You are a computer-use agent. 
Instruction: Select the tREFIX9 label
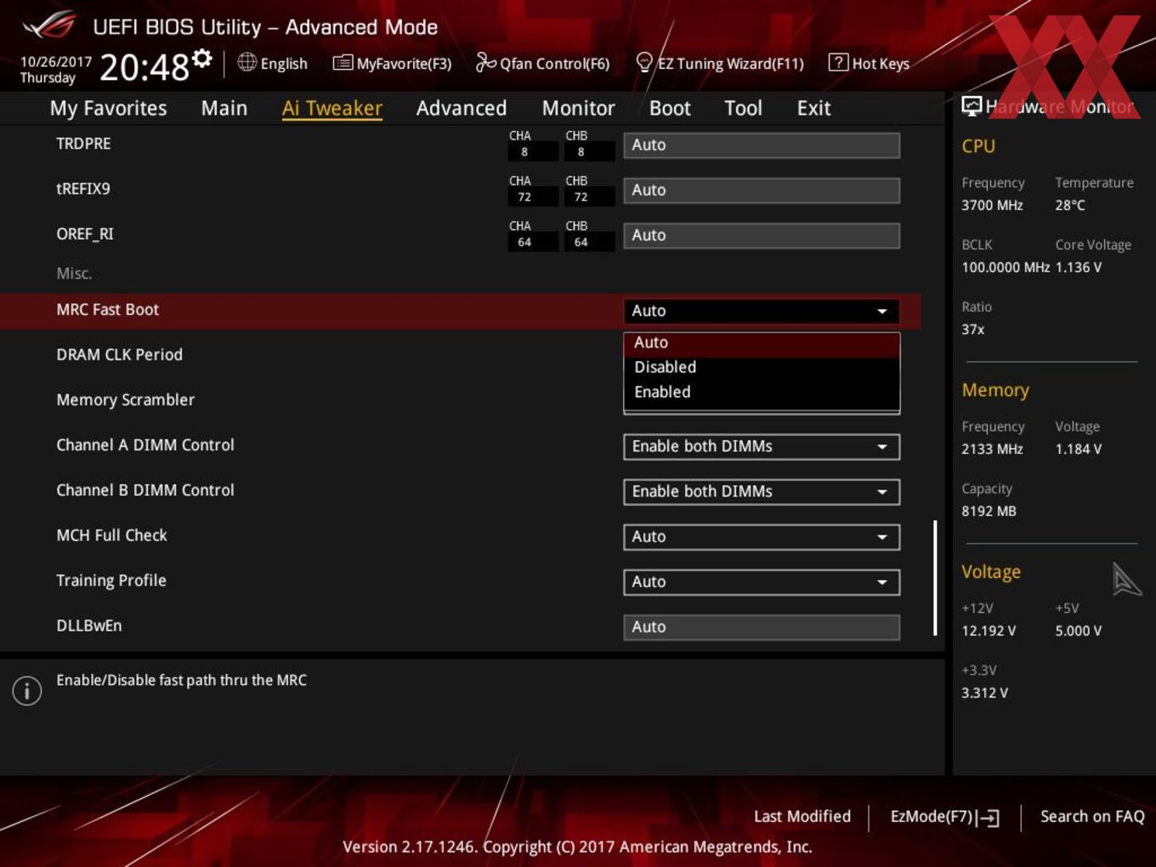(x=83, y=189)
